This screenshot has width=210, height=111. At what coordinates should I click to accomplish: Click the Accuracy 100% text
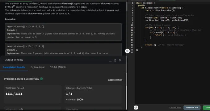75,100
